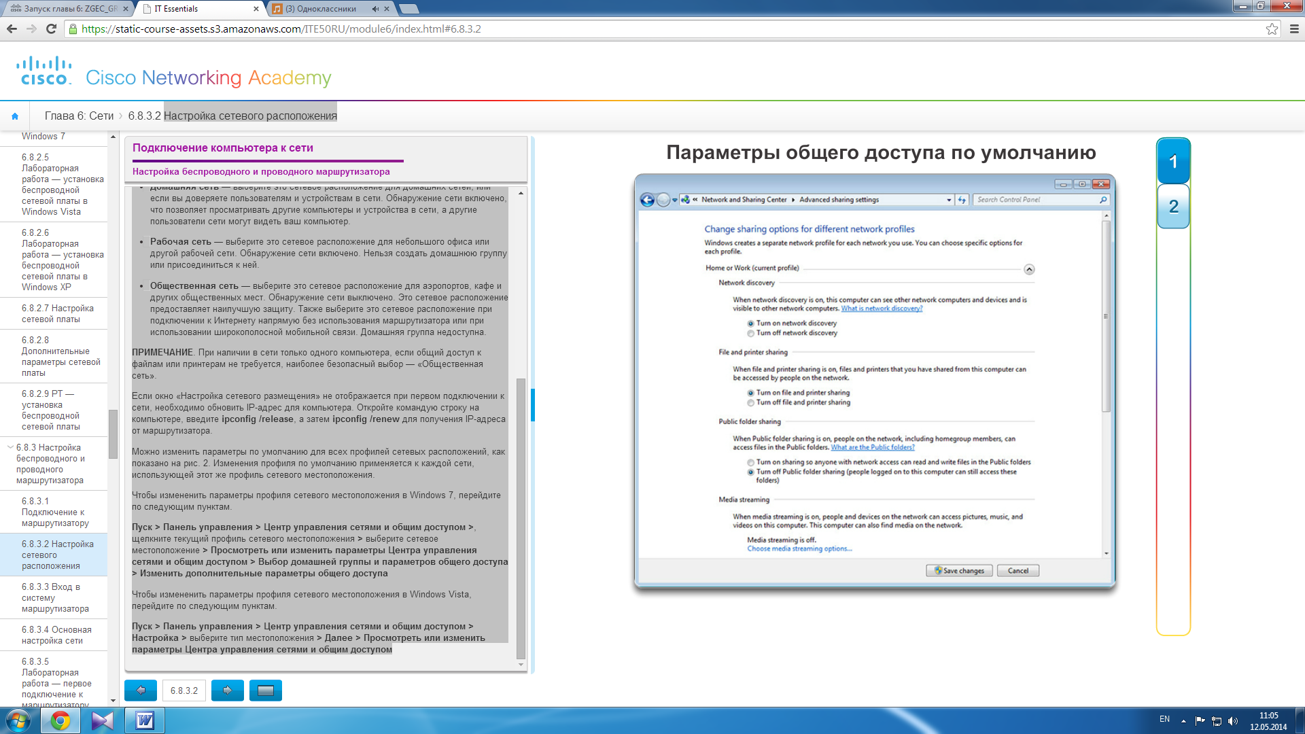The image size is (1305, 734).
Task: Reload the page with the refresh icon
Action: click(x=51, y=29)
